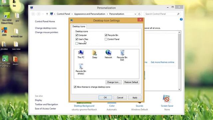Viewport: 213px width, 120px height.
Task: Open the ytvideo desktop folder
Action: (x=4, y=46)
